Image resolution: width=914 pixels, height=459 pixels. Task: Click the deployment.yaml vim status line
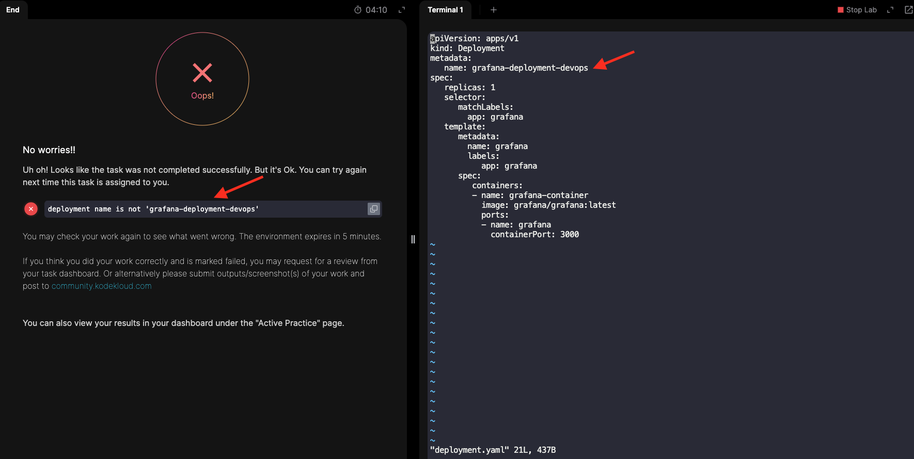493,450
